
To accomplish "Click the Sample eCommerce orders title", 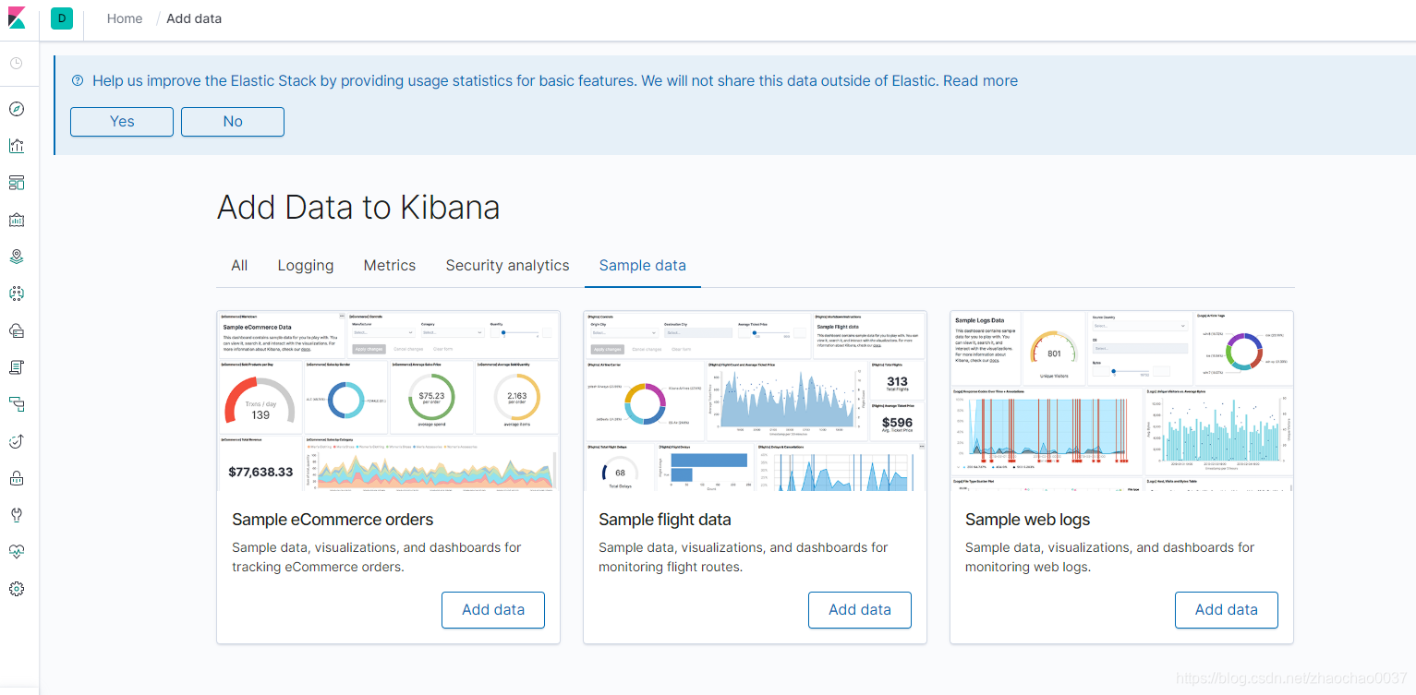I will [x=333, y=520].
